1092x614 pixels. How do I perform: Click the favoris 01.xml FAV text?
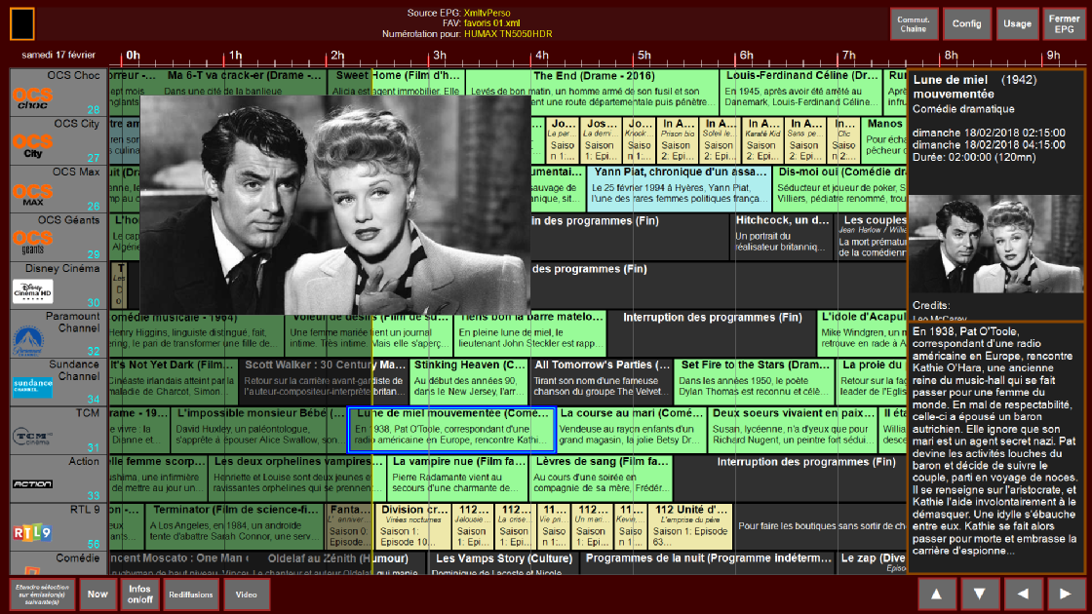(x=491, y=23)
